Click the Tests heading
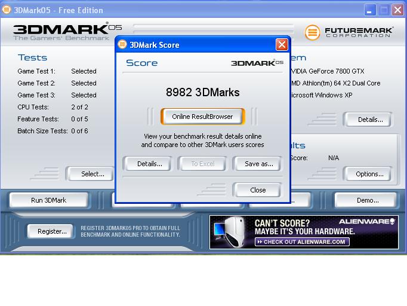 32,57
